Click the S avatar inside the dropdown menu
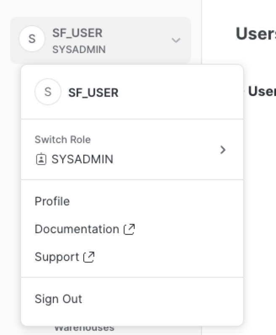 pos(48,92)
